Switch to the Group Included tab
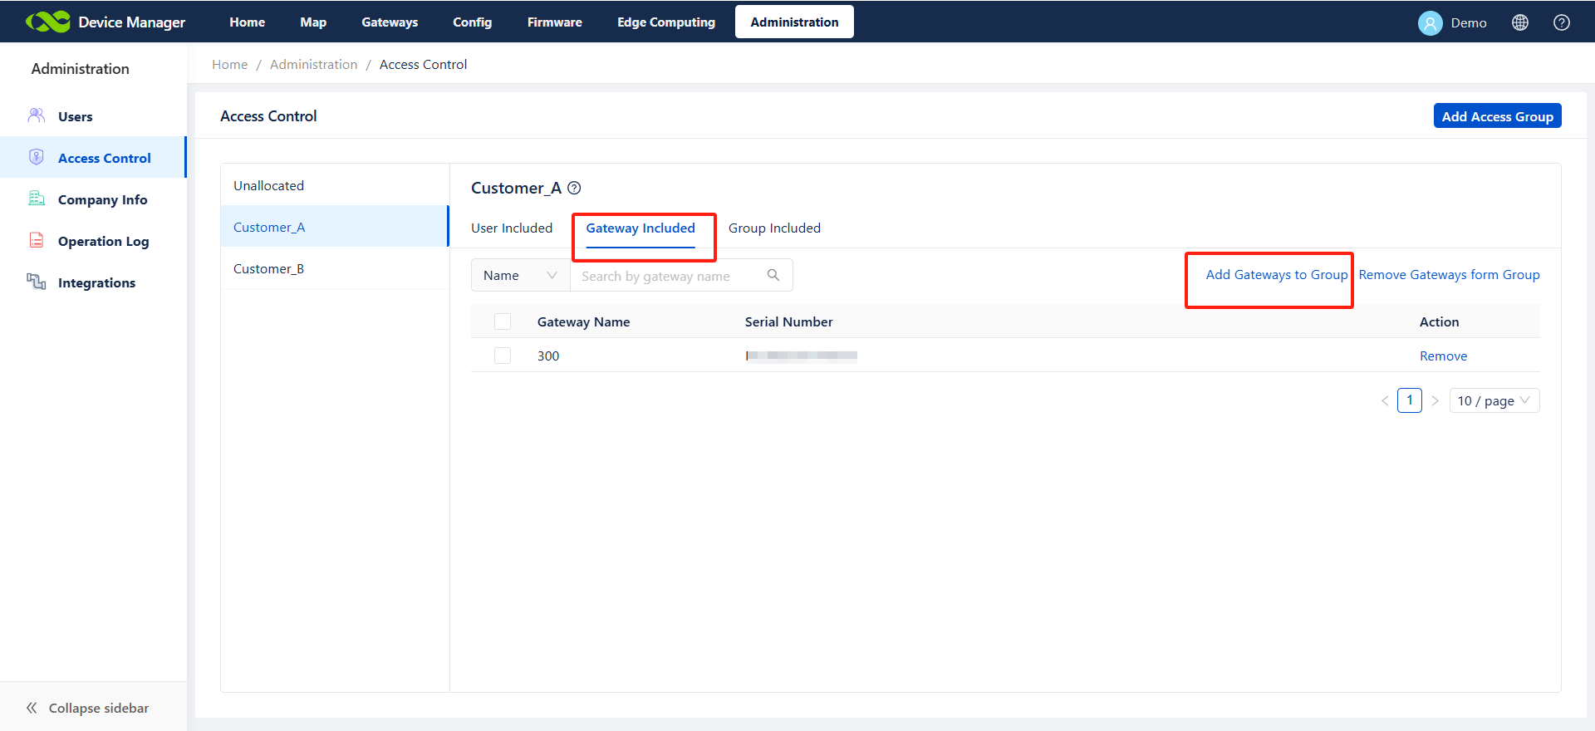The width and height of the screenshot is (1595, 731). (x=774, y=228)
